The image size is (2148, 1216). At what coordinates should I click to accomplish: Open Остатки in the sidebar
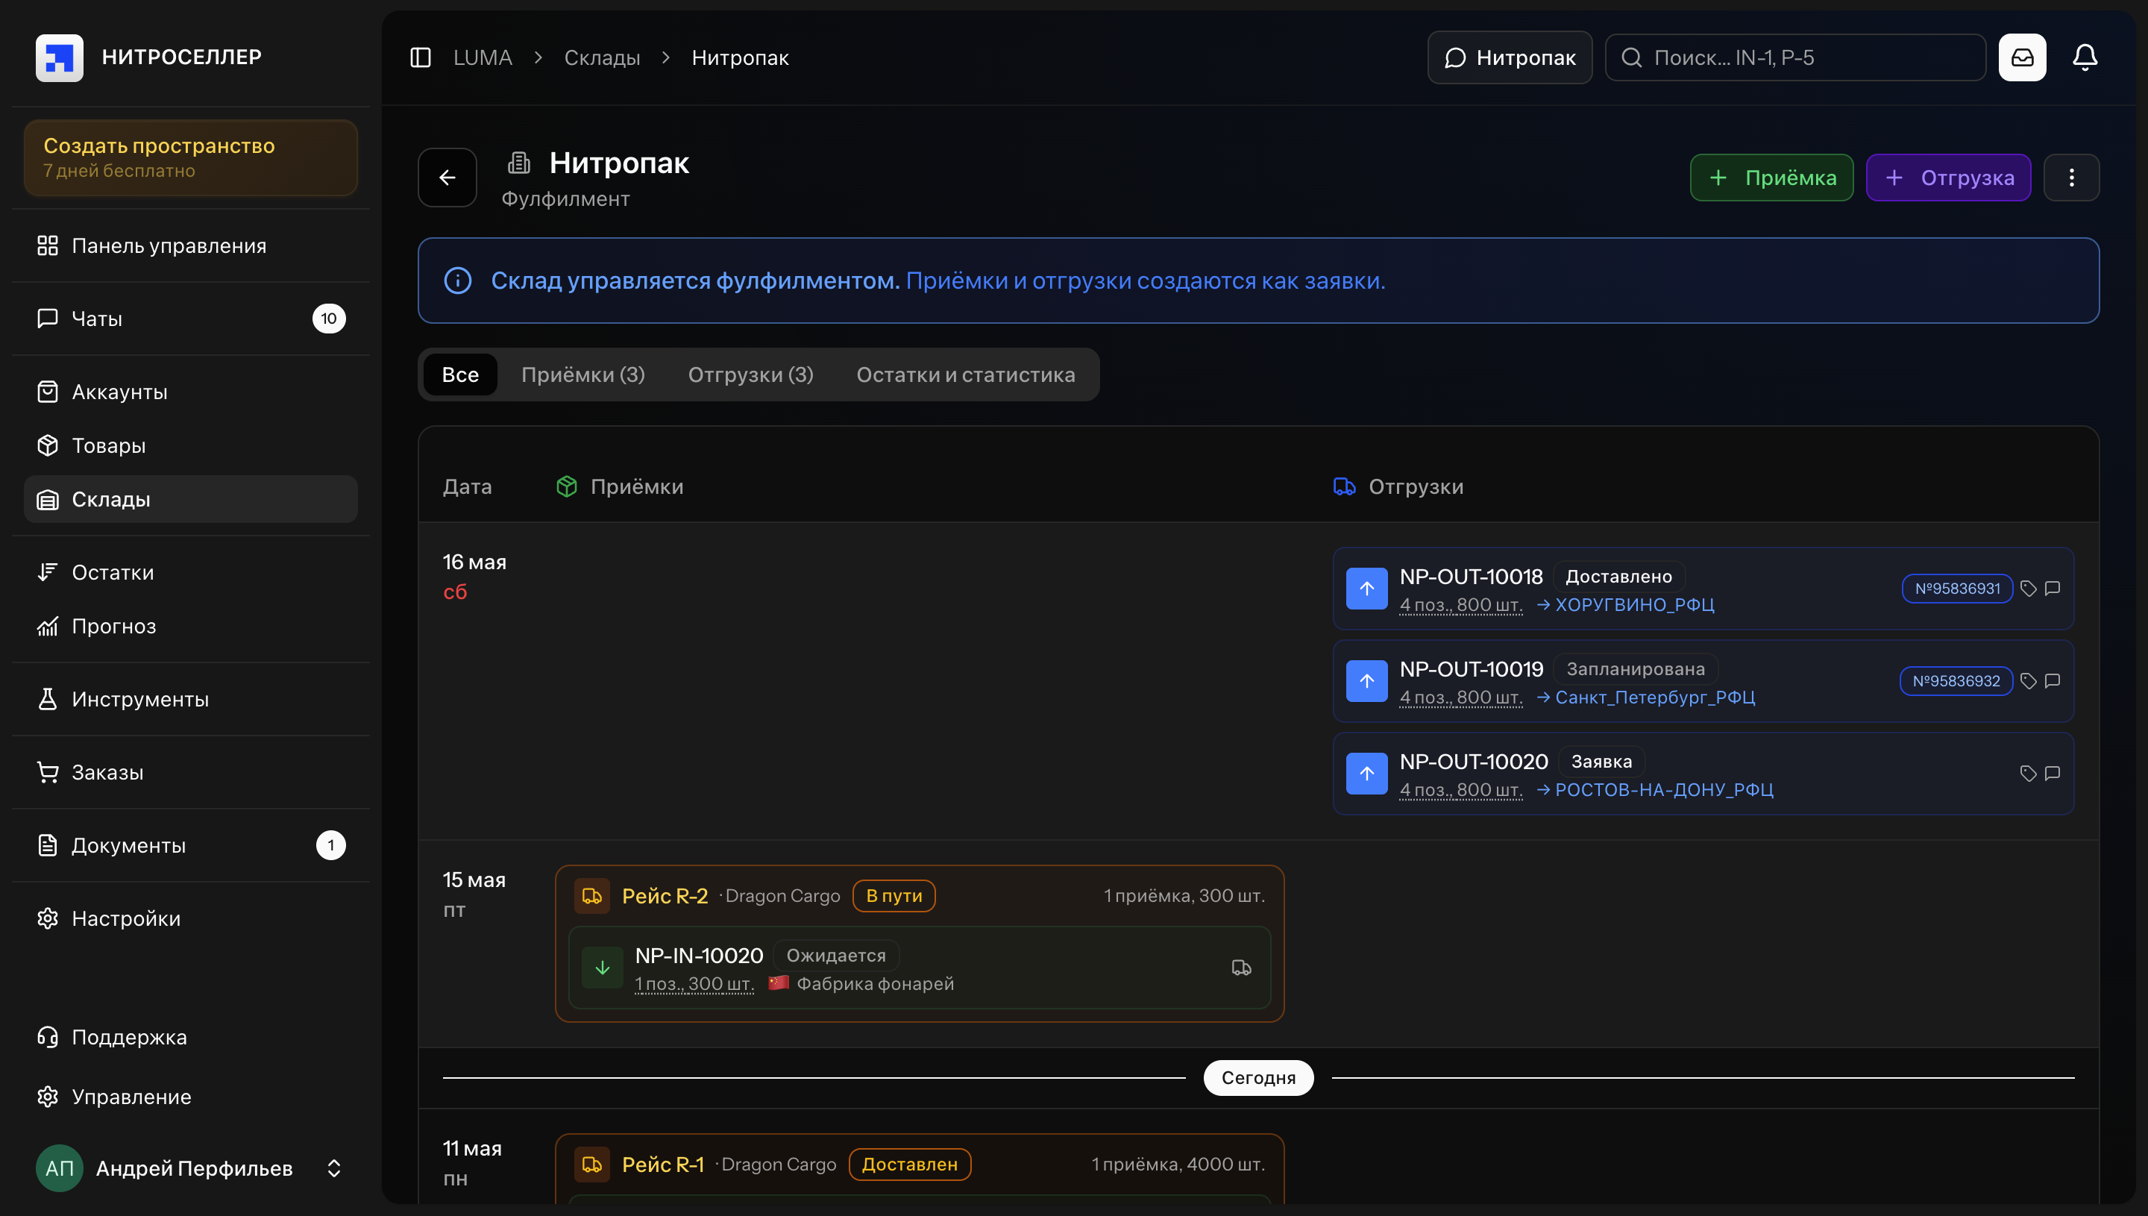coord(191,572)
